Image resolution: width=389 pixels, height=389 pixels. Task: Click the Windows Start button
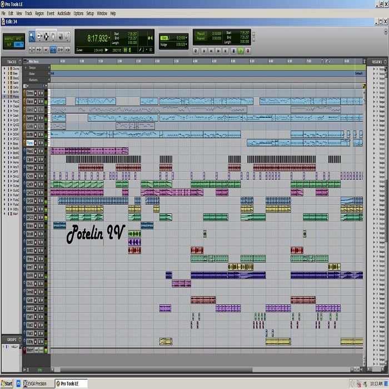pos(7,383)
